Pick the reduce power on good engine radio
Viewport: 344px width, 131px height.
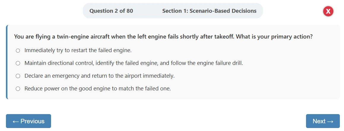[x=18, y=89]
